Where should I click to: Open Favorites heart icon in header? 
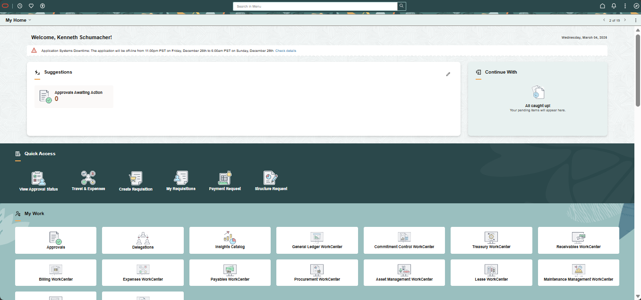coord(31,6)
